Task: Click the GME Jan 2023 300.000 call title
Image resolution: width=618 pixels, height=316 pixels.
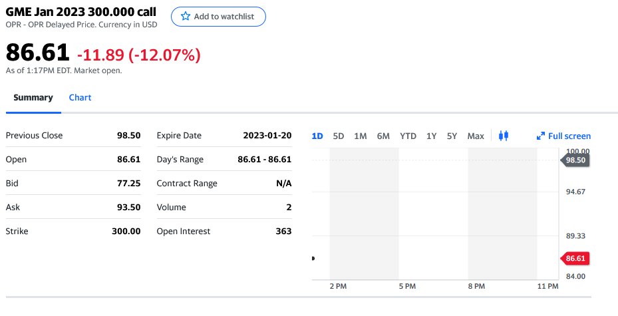Action: (80, 12)
